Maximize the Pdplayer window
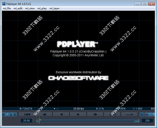The image size is (157, 128). pos(145,4)
